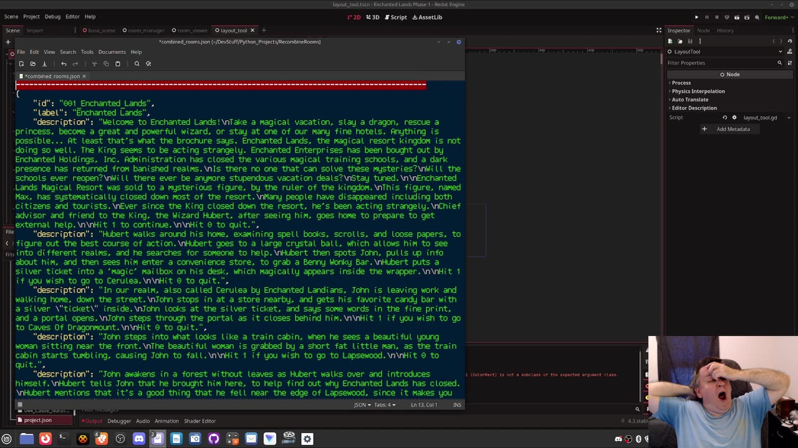Find icon in text editor toolbar

[137, 63]
